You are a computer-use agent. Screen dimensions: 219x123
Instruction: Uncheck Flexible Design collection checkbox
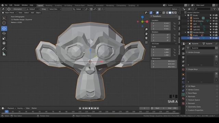point(188,32)
